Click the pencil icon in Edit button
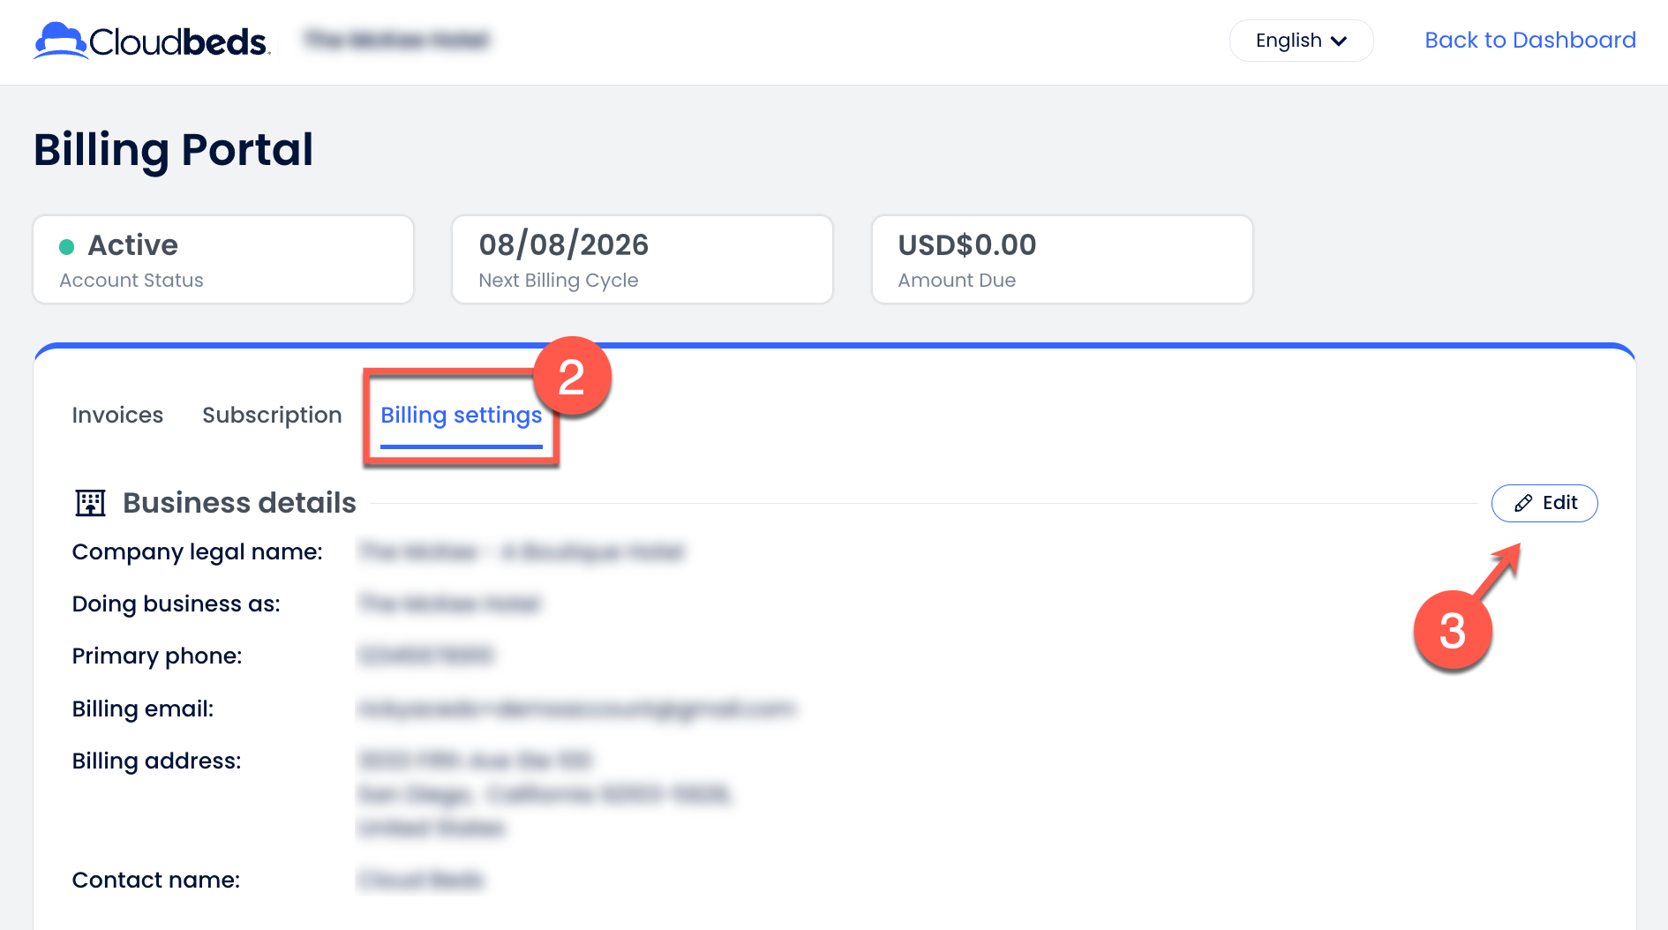Image resolution: width=1668 pixels, height=930 pixels. pos(1523,503)
